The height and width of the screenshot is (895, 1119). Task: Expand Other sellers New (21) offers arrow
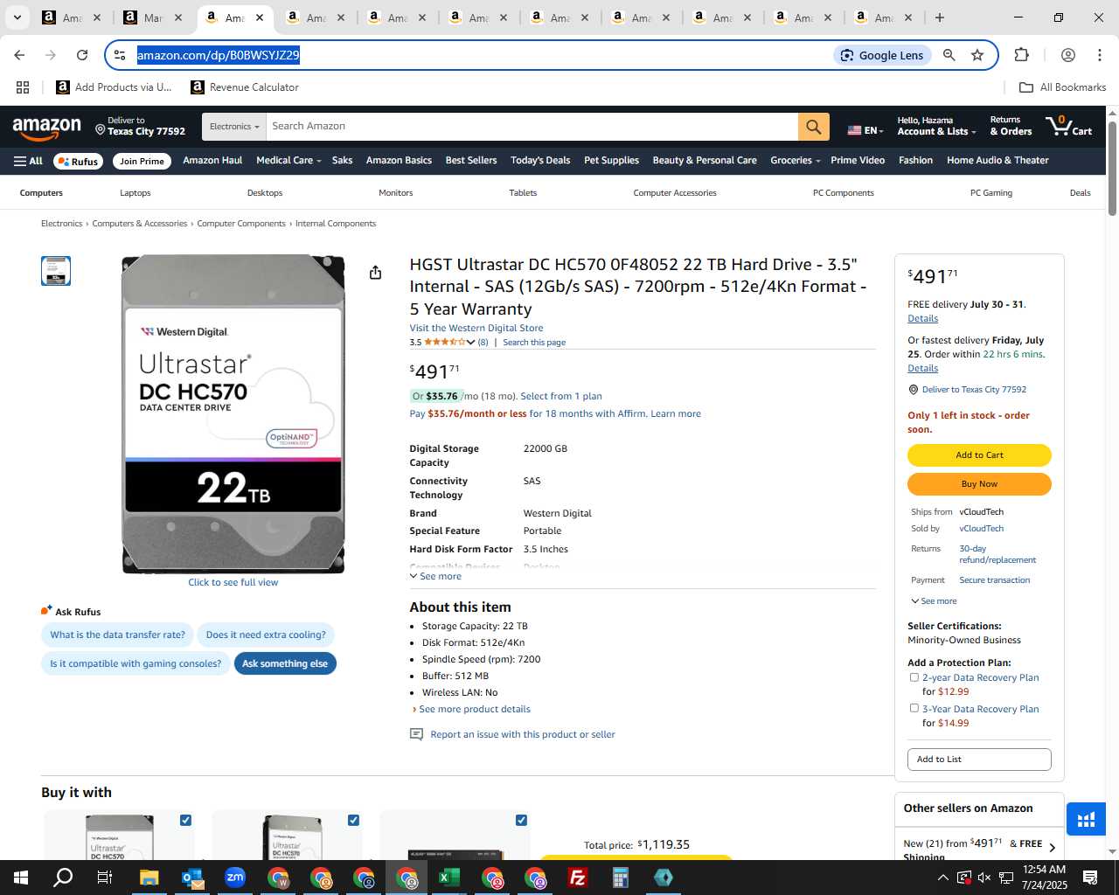[x=1052, y=848]
